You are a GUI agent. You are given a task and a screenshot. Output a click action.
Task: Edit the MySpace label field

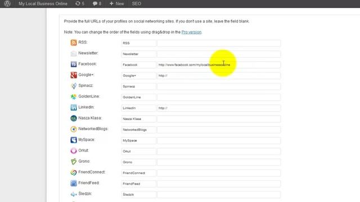click(x=138, y=140)
